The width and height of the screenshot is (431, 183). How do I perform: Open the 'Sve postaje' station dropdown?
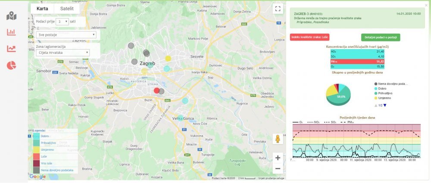point(66,35)
